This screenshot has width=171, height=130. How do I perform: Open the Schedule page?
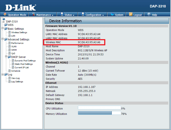click(16, 71)
